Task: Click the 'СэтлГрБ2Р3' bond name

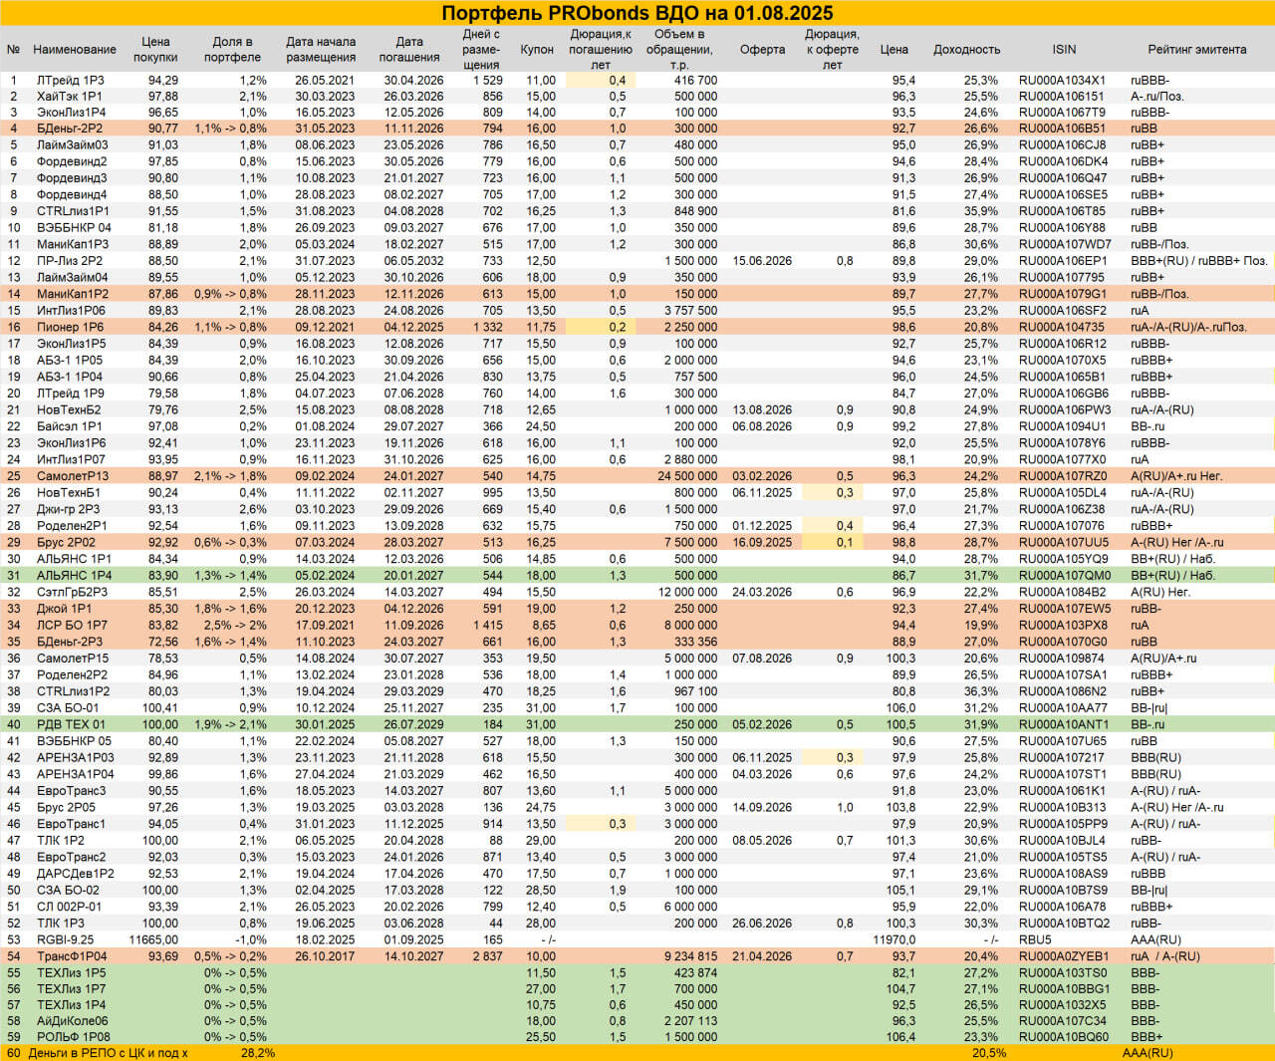Action: click(x=72, y=592)
